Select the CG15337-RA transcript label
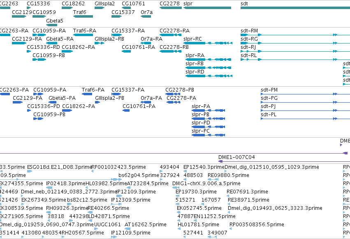This screenshot has height=239, width=350. pos(128,30)
